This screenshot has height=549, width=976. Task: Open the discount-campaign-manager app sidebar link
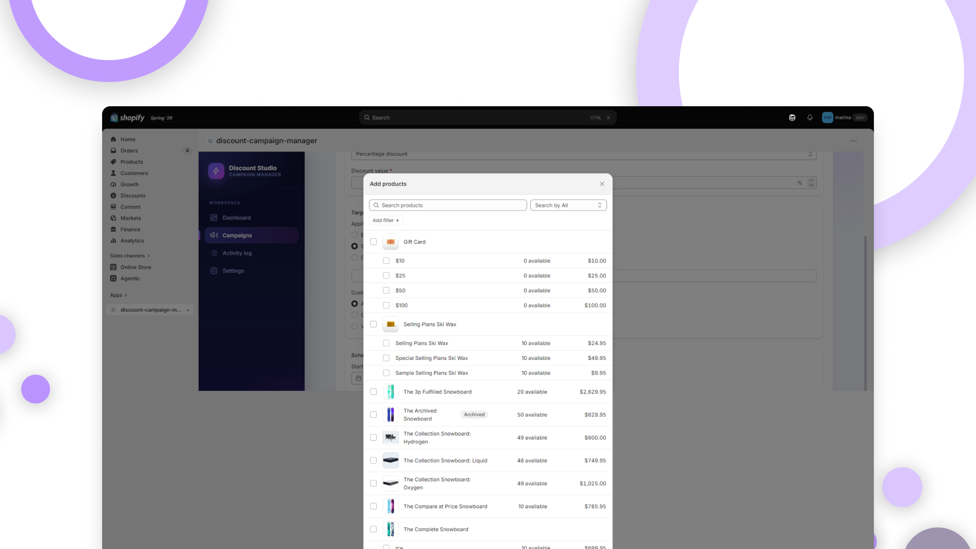coord(150,310)
